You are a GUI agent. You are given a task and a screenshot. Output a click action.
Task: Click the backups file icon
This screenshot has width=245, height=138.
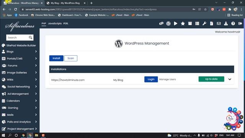point(212,23)
